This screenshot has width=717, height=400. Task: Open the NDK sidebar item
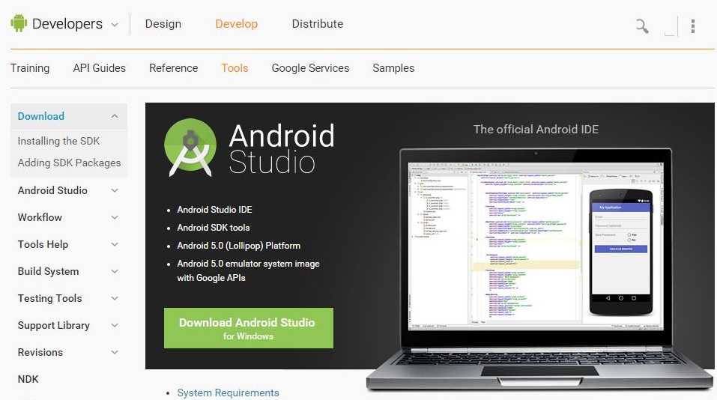point(28,380)
